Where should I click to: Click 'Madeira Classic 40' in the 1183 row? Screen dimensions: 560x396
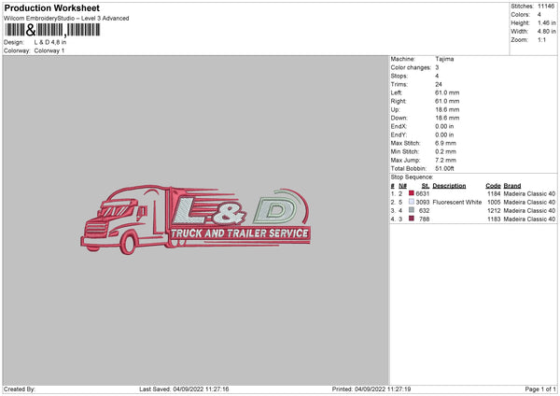(x=529, y=219)
